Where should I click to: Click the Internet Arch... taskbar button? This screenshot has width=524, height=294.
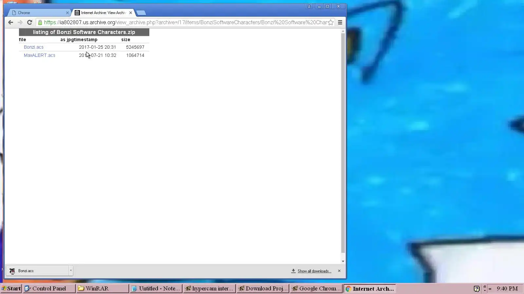370,288
